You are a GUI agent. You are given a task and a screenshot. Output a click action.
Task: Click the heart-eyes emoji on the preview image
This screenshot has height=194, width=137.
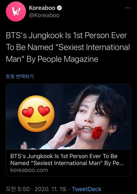pos(36,114)
